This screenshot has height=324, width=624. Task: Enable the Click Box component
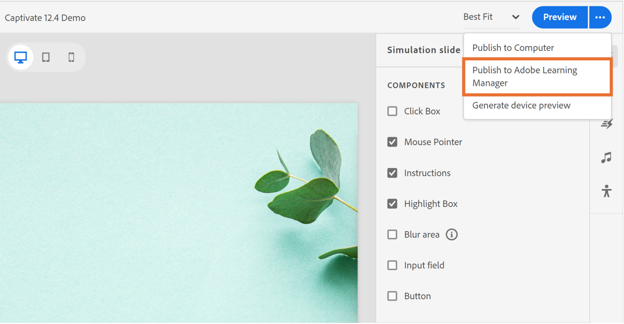tap(392, 111)
